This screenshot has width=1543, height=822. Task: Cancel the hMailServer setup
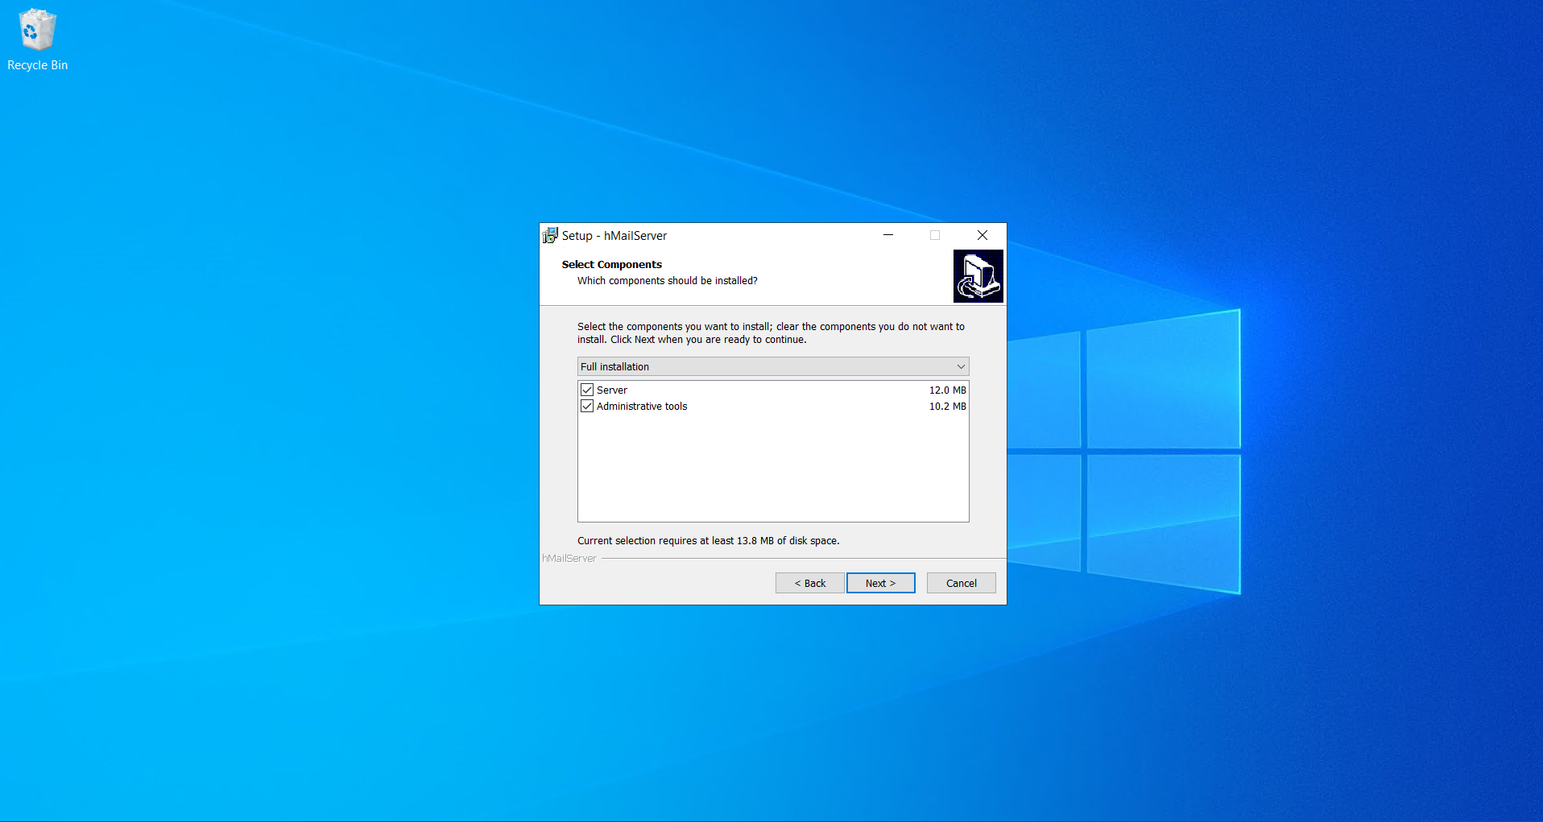[961, 583]
